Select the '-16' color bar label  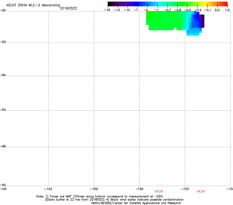click(107, 10)
